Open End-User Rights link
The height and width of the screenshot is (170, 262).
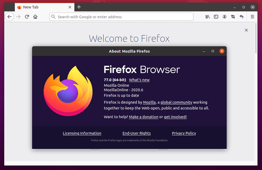tap(137, 133)
